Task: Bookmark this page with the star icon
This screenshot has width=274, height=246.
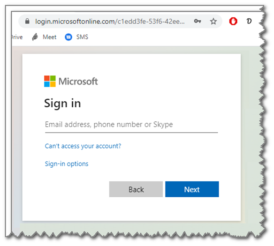Action: click(213, 21)
